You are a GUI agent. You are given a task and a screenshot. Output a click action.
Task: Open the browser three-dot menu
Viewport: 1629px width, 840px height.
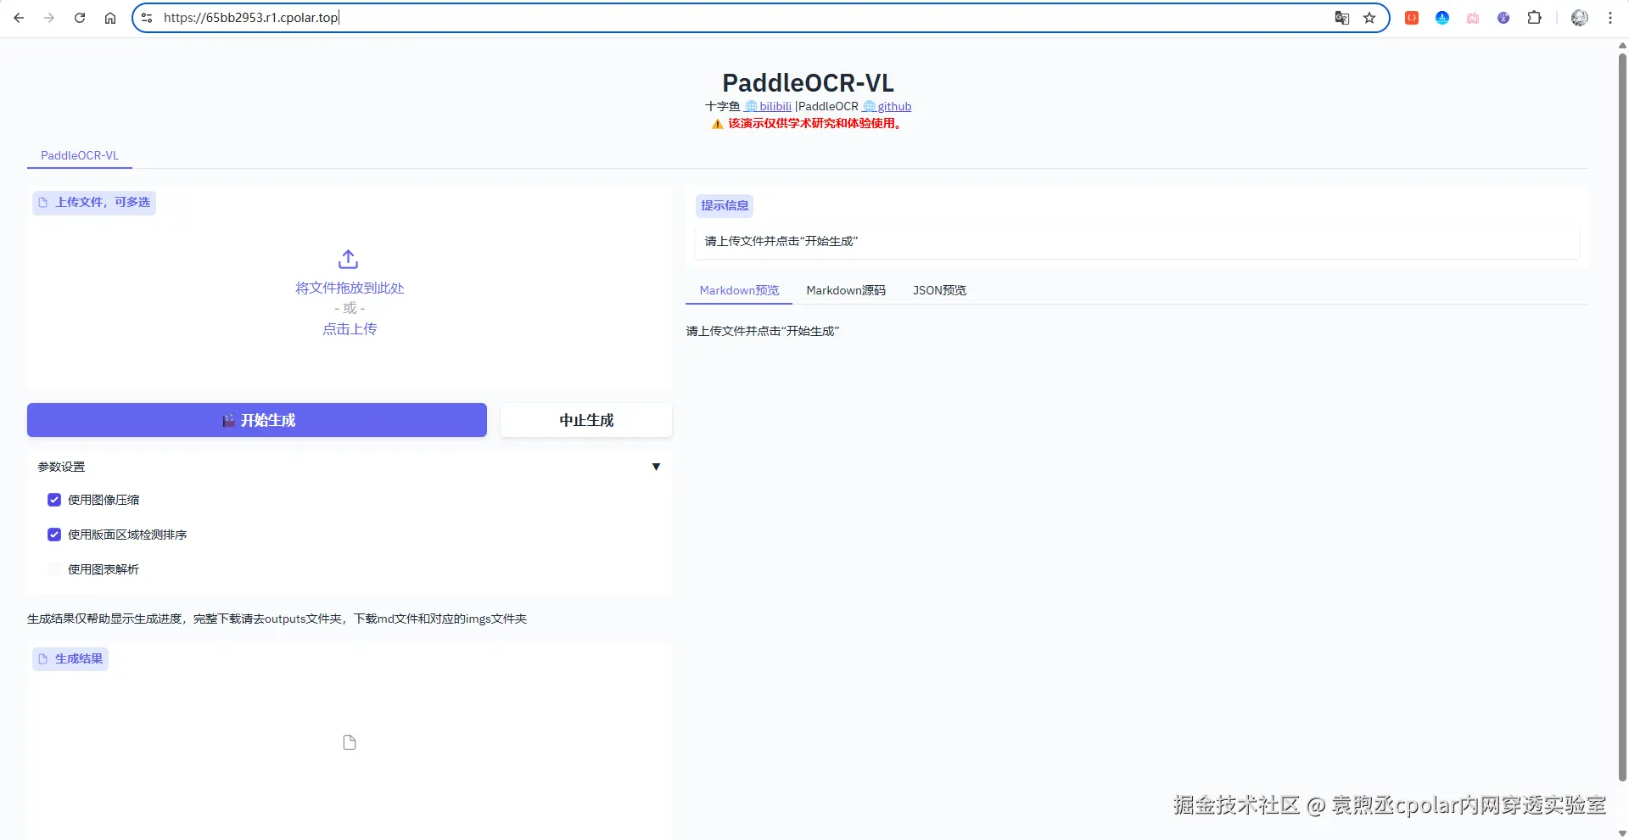pos(1609,18)
